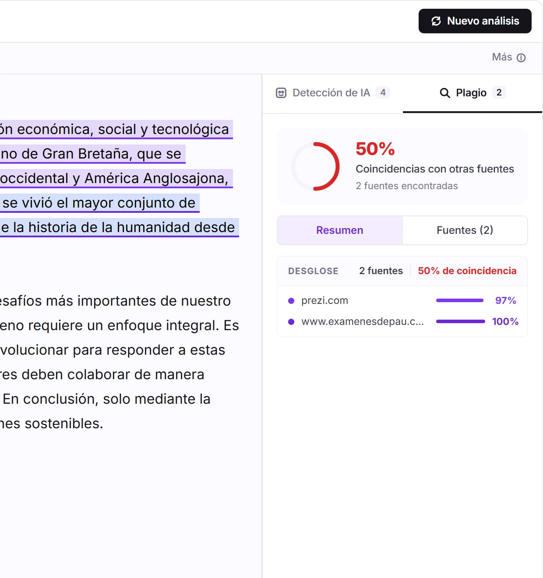
Task: Click highlighted text 'occidental y América Anglosajona,'
Action: [114, 179]
